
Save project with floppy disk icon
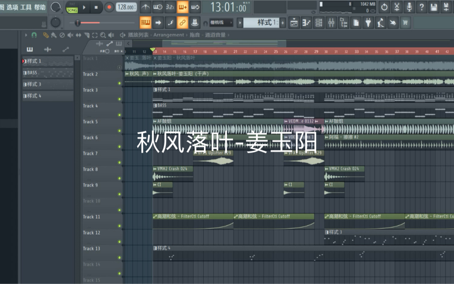click(434, 7)
